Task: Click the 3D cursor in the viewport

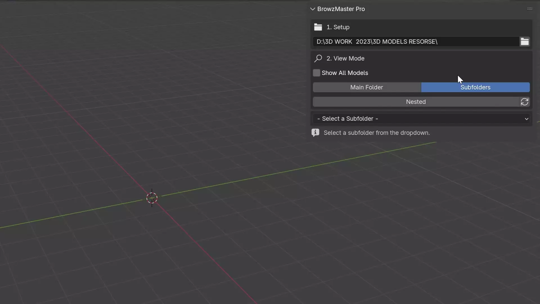Action: click(x=152, y=198)
